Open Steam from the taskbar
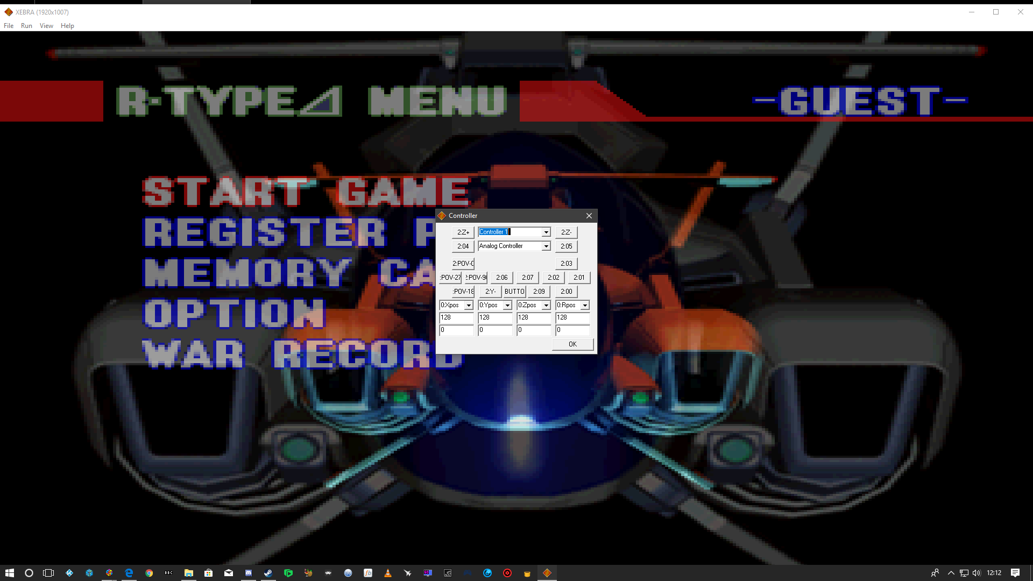Screen dimensions: 1033x581 [268, 573]
